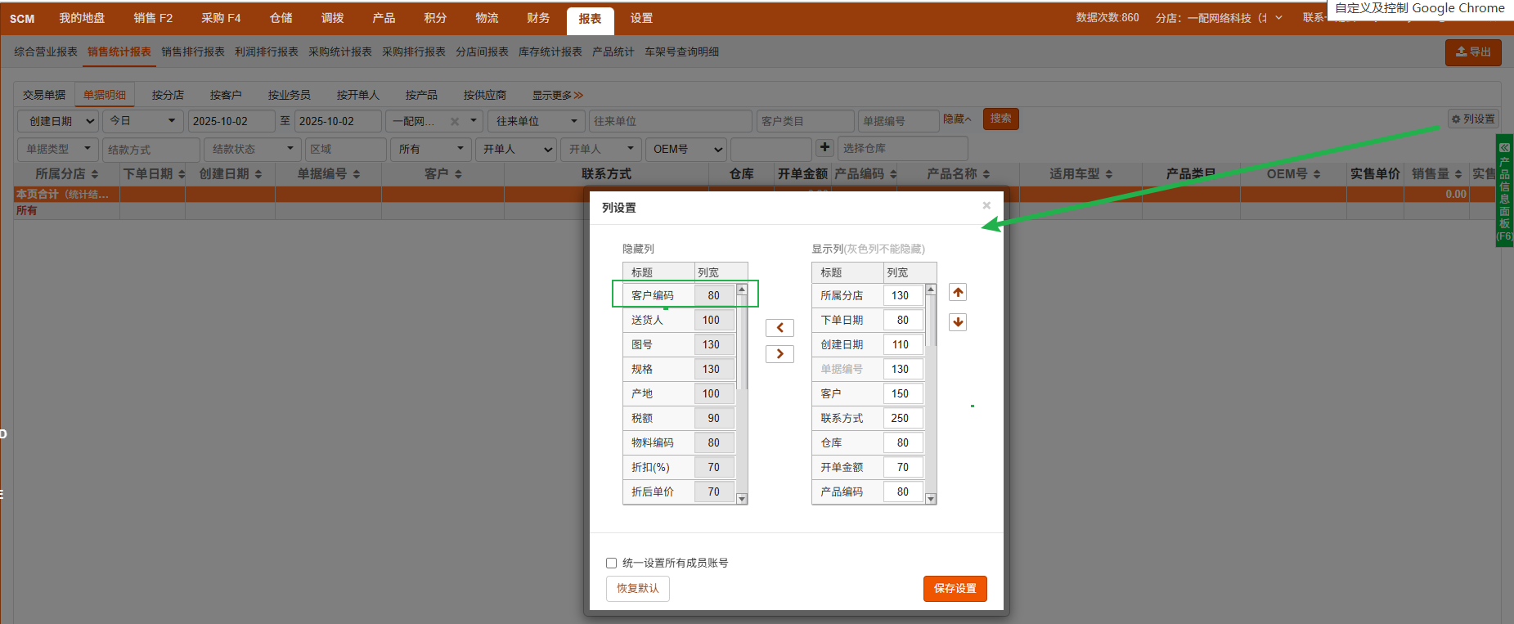Viewport: 1514px width, 624px height.
Task: Click the 保存设置 button
Action: pos(955,589)
